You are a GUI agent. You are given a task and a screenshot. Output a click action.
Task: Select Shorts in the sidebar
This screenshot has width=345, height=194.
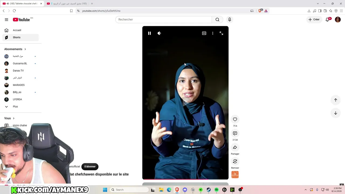click(x=20, y=37)
